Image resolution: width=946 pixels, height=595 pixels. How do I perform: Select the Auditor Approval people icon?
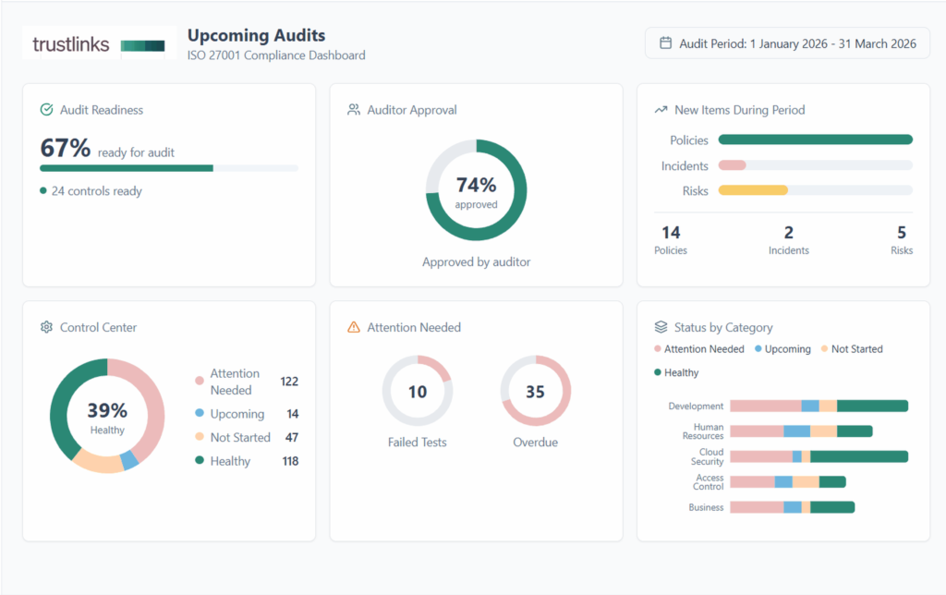pos(353,109)
